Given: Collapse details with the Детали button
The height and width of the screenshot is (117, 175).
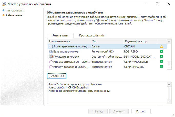Looking at the screenshot, I should (x=57, y=76).
